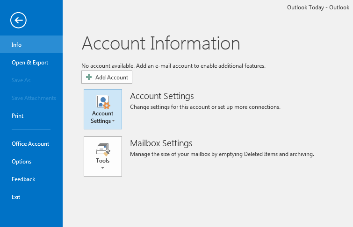This screenshot has height=227, width=353.
Task: Open Outlook Options from the sidebar
Action: 22,162
